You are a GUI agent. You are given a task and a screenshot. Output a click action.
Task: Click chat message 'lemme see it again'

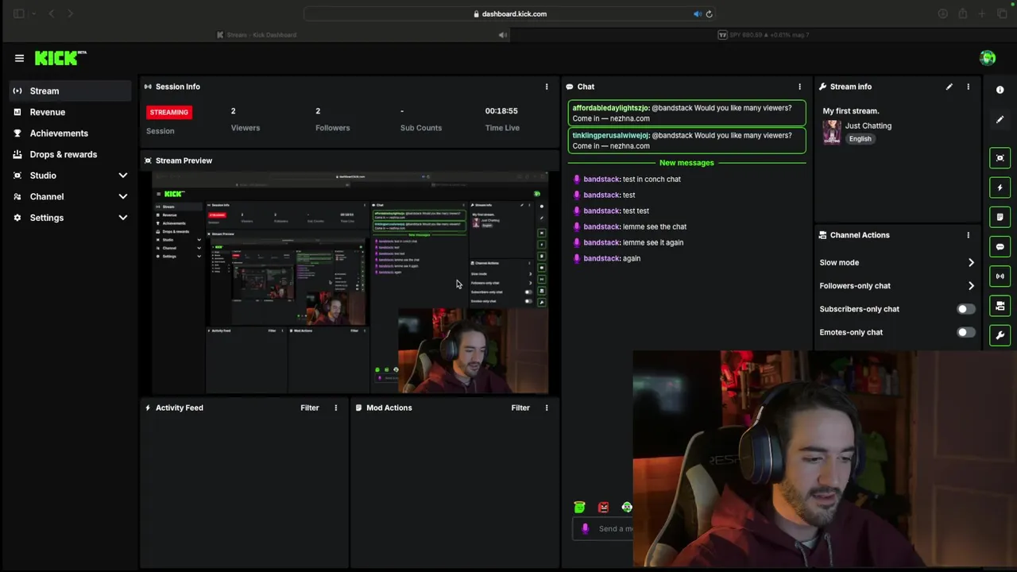point(653,242)
